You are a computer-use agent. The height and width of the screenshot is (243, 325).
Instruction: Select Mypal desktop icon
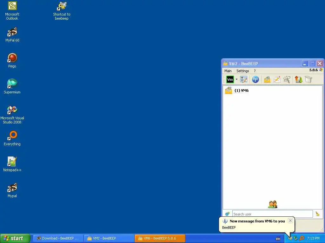pos(12,190)
